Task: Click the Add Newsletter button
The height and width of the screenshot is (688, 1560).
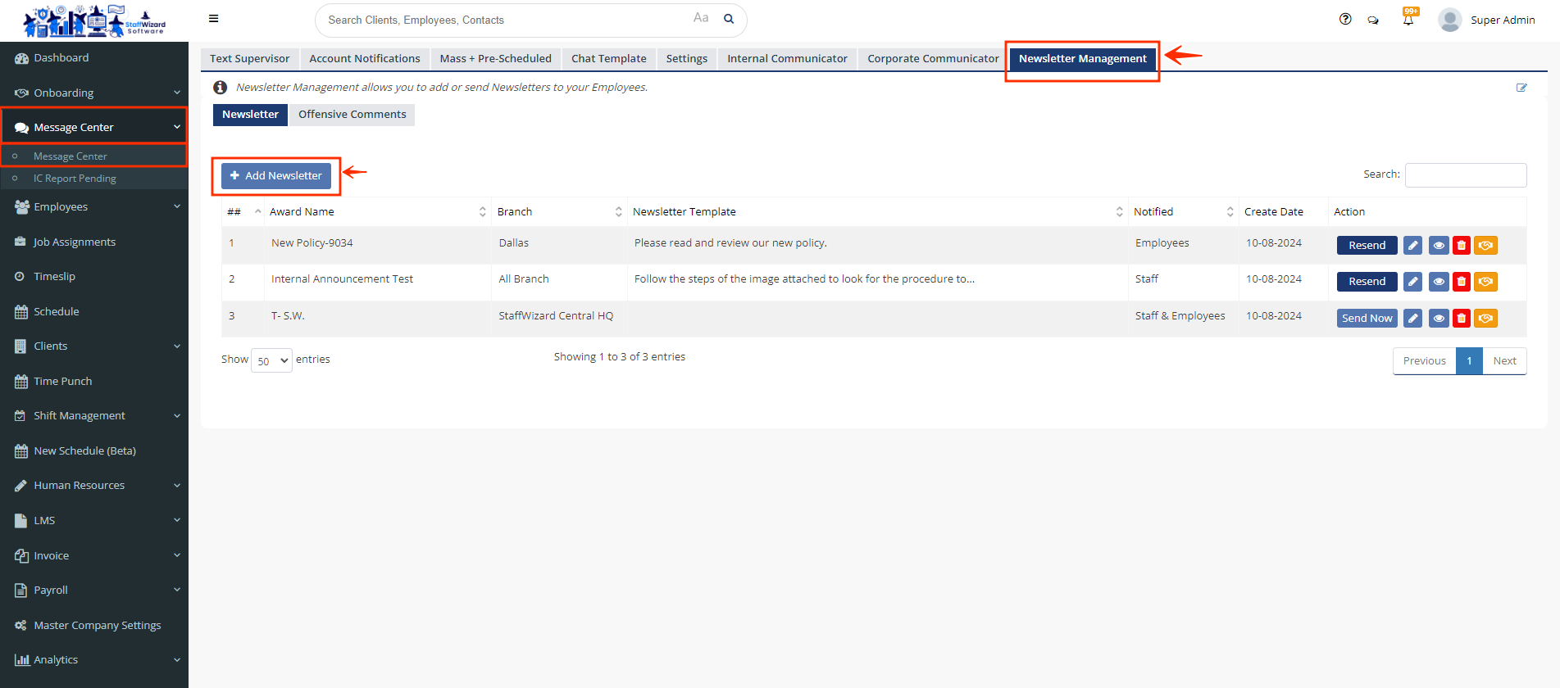Action: click(276, 176)
